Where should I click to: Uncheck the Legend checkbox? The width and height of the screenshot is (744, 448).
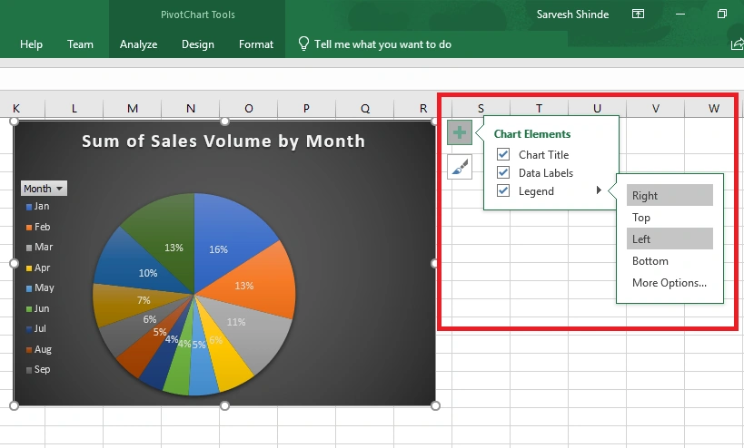coord(503,190)
